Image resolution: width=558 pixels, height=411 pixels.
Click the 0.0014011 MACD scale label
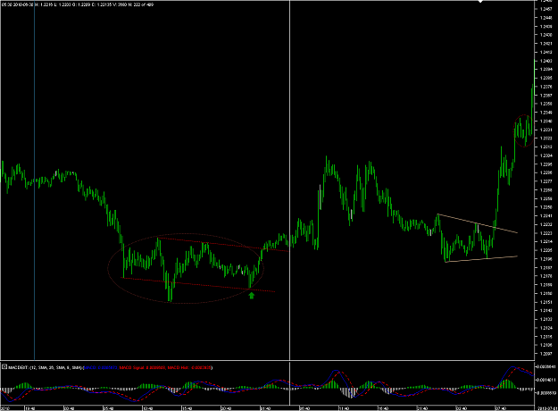(546, 380)
